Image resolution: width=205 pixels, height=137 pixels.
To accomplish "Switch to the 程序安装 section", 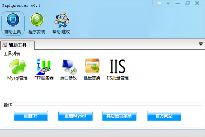I will pyautogui.click(x=37, y=23).
